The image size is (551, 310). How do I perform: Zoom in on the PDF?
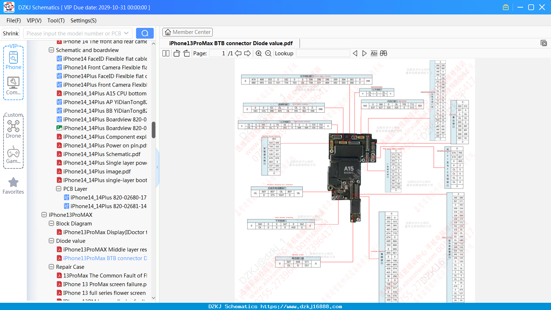[x=259, y=53]
